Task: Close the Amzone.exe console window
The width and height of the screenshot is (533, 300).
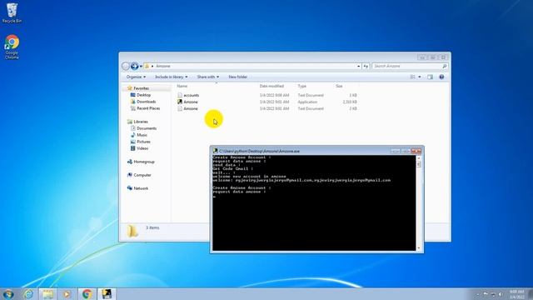Action: 416,151
